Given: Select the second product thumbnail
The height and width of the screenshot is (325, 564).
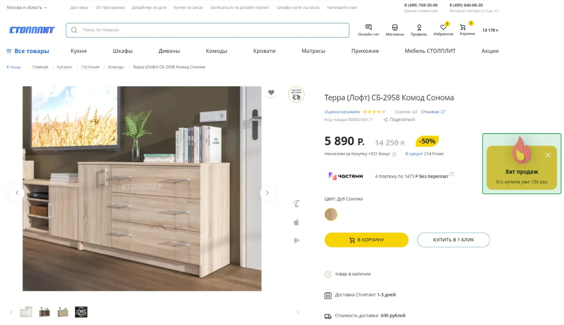Looking at the screenshot, I should tap(44, 312).
